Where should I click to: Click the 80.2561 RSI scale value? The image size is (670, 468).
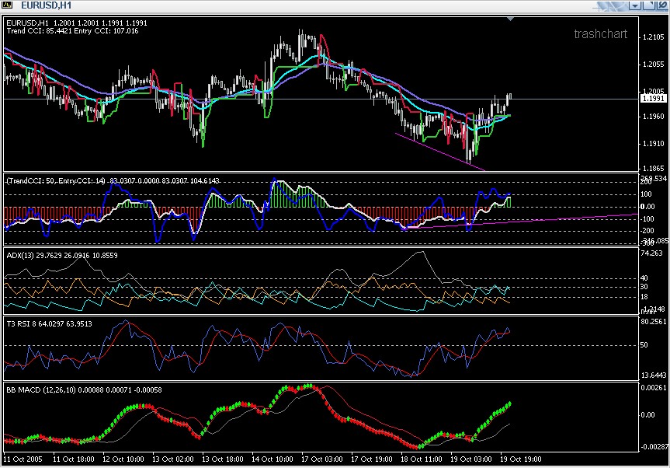[x=654, y=322]
